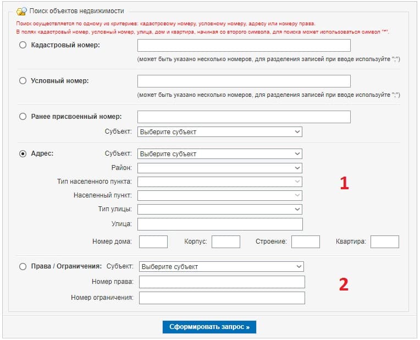Click the Улица text field
Viewport: 420px width, 340px height.
point(220,224)
